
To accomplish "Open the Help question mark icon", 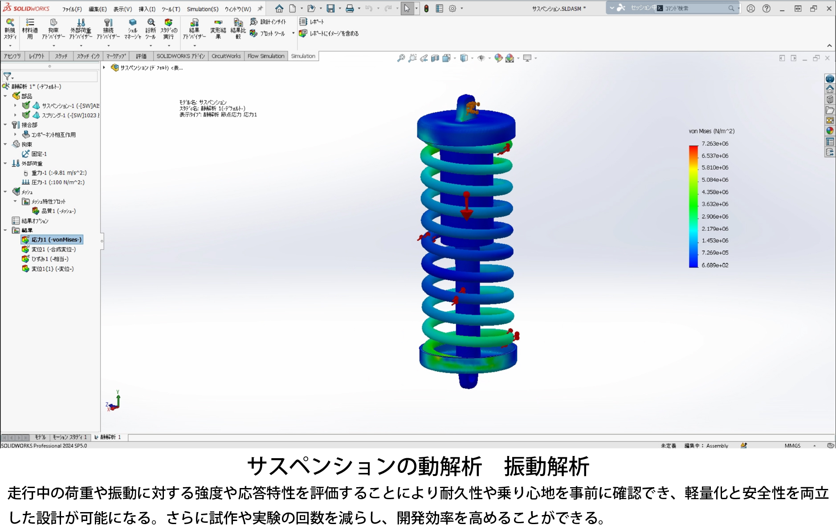I will click(x=767, y=8).
